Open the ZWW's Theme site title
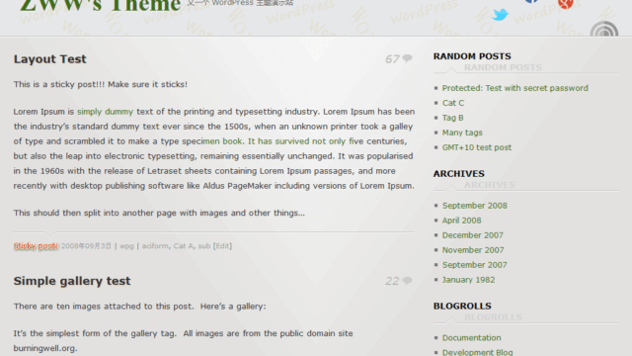This screenshot has width=632, height=356. pos(101,6)
